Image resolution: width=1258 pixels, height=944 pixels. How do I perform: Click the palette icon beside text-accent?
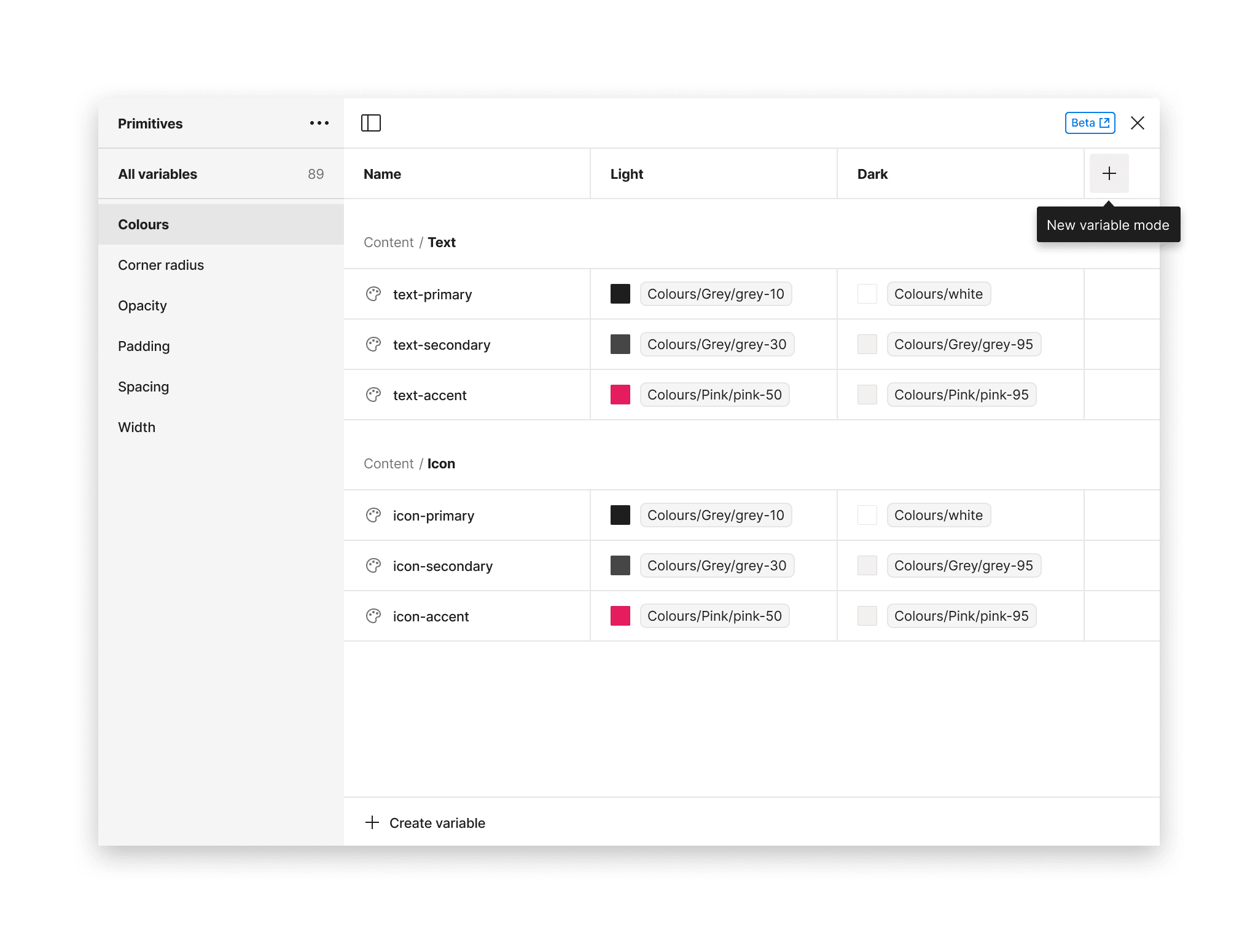click(x=373, y=395)
